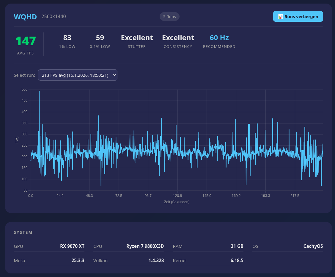Select the 60 Hz recommended value
Image resolution: width=335 pixels, height=277 pixels.
(x=219, y=38)
